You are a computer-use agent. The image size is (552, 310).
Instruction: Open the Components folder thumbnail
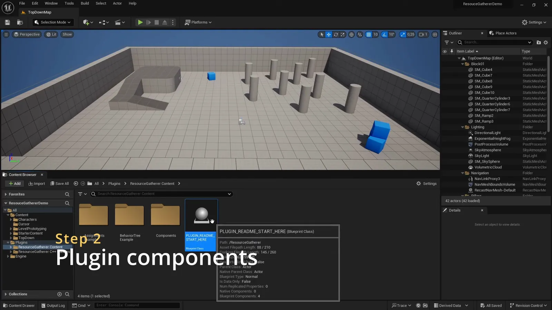(165, 216)
